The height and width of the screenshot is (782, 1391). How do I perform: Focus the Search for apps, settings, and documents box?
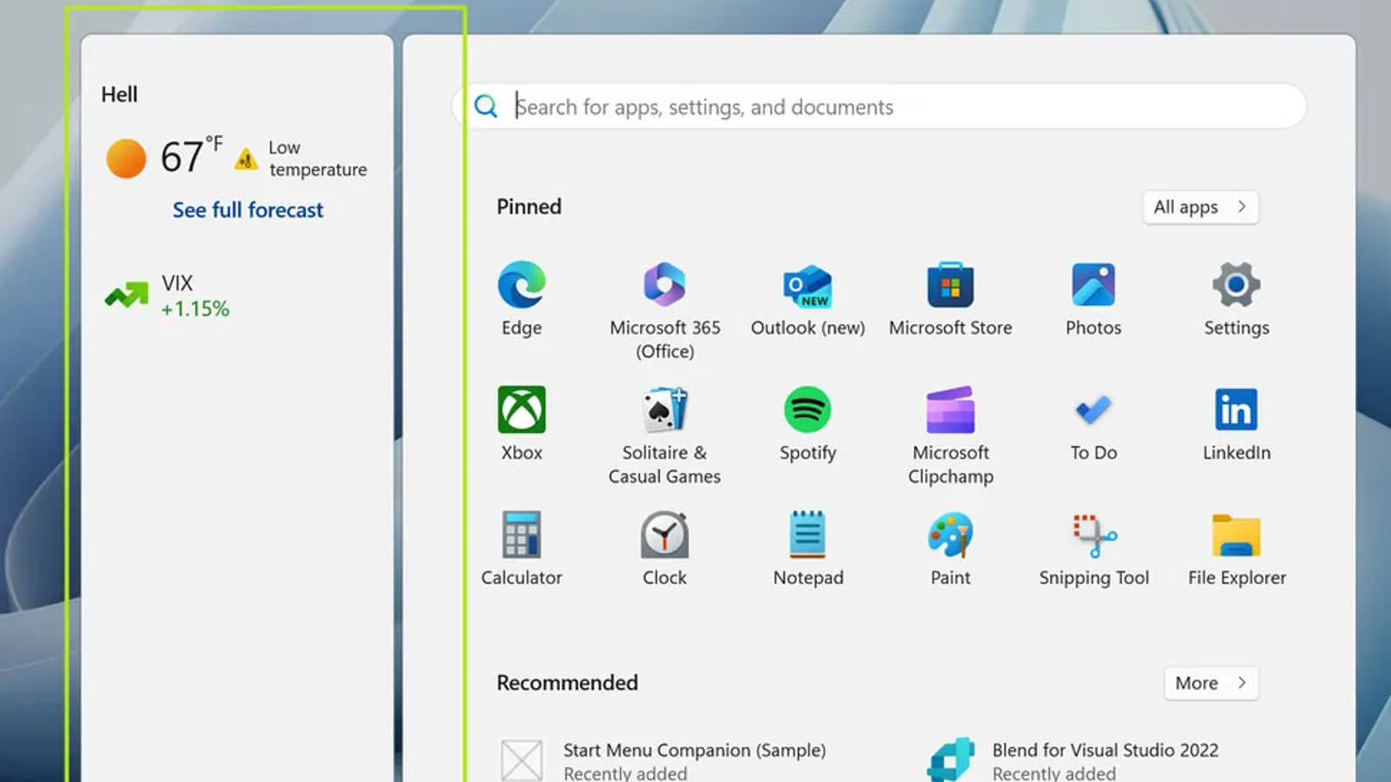point(879,107)
